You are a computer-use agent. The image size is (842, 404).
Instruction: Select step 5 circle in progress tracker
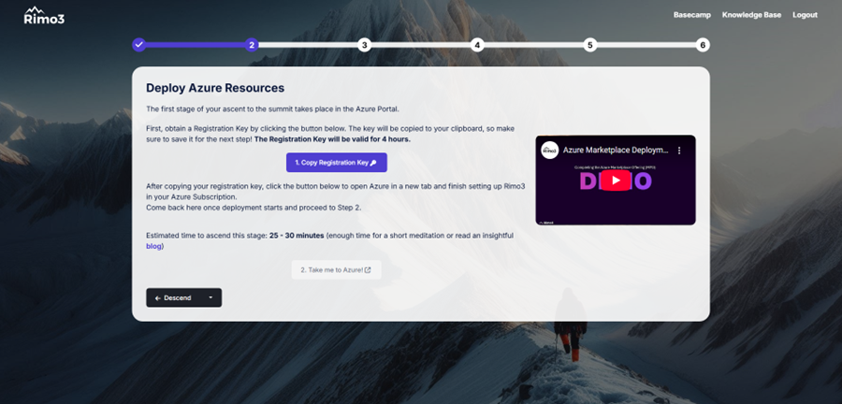pyautogui.click(x=589, y=44)
